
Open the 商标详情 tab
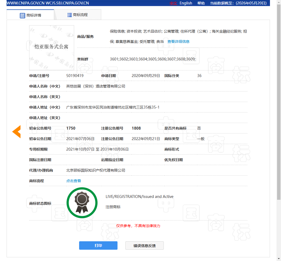click(30, 15)
